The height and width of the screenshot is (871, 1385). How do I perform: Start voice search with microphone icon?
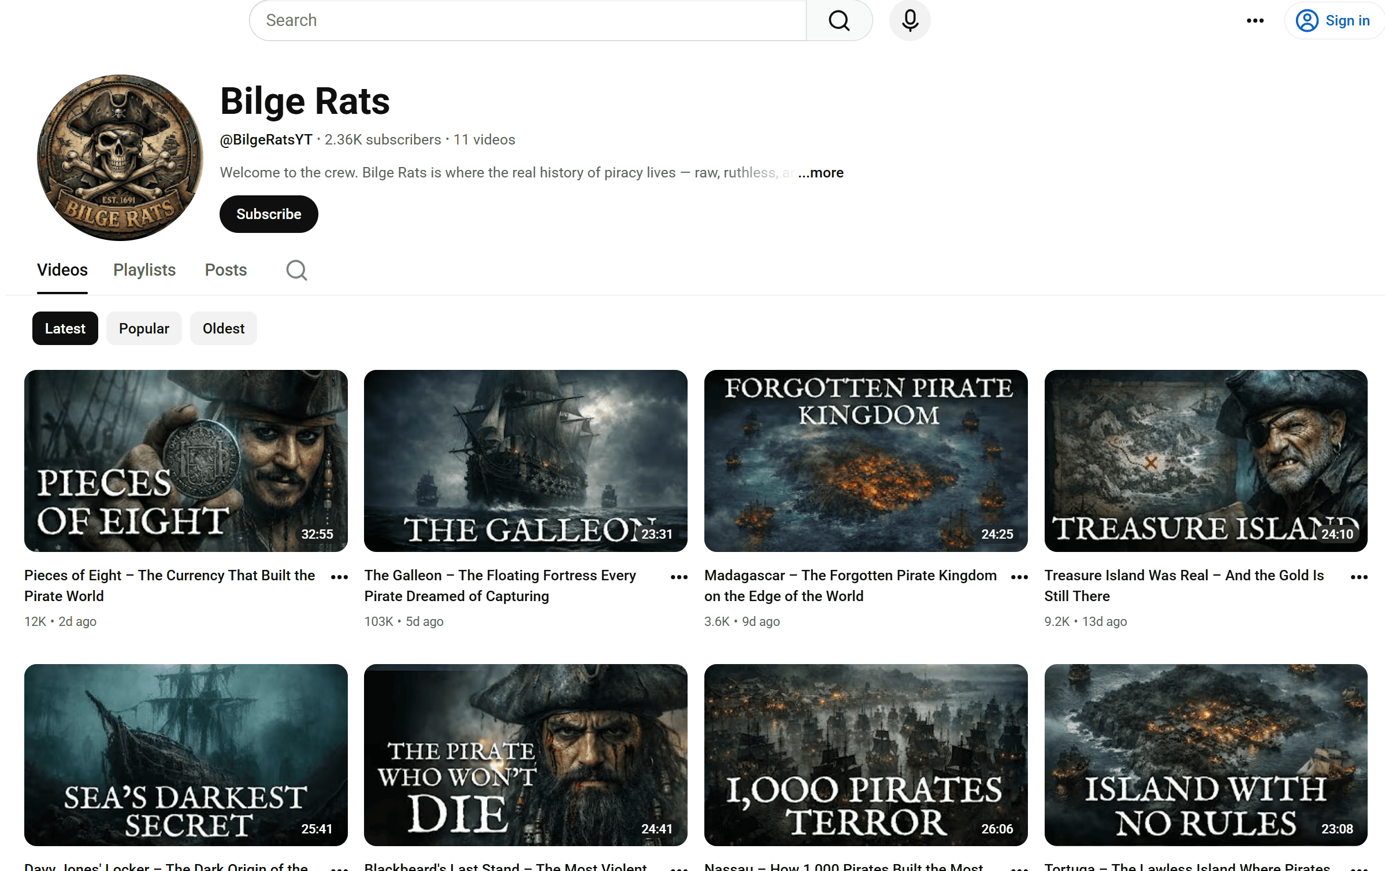coord(909,21)
